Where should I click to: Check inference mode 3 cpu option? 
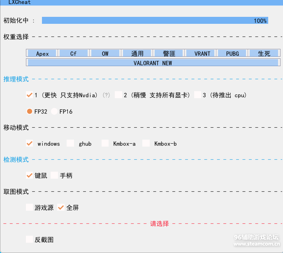197,95
